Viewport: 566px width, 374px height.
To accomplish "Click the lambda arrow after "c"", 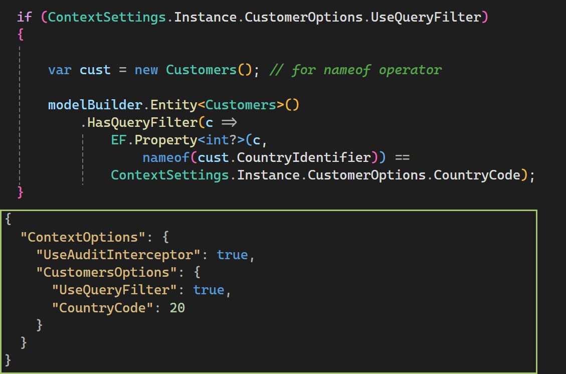I will 229,122.
